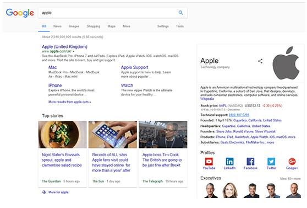The width and height of the screenshot is (307, 208).
Task: Click the arrow icon beside More for apple
Action: coord(44,192)
